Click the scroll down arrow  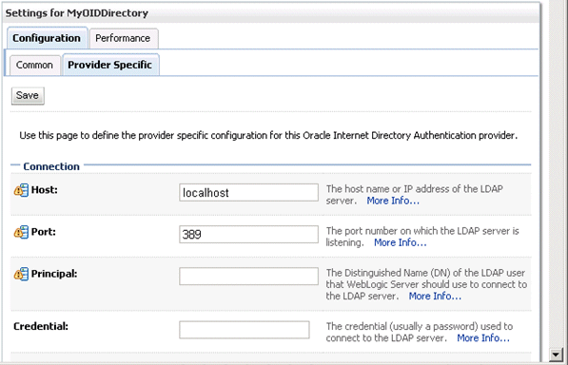coord(556,355)
